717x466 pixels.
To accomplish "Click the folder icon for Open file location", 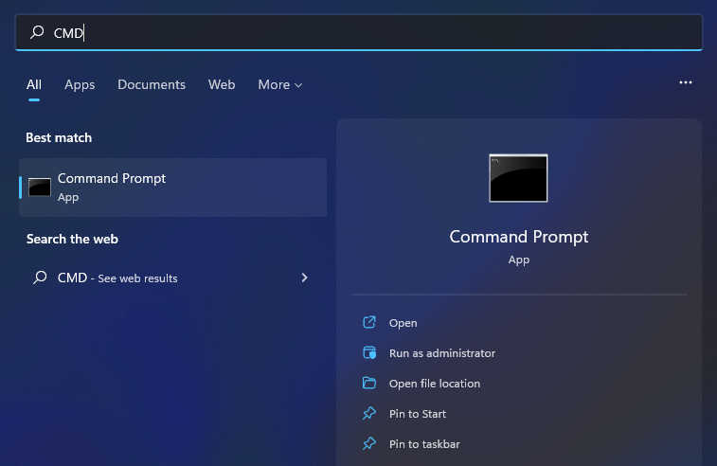I will point(369,383).
